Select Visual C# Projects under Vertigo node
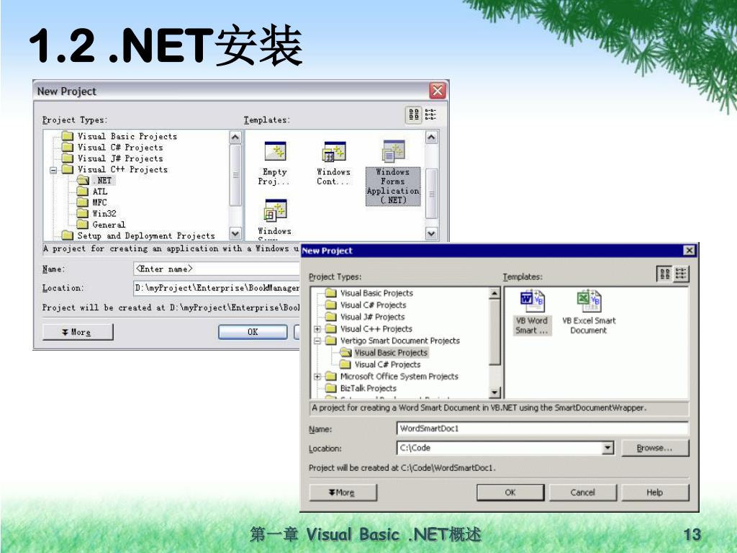This screenshot has height=553, width=737. point(380,364)
